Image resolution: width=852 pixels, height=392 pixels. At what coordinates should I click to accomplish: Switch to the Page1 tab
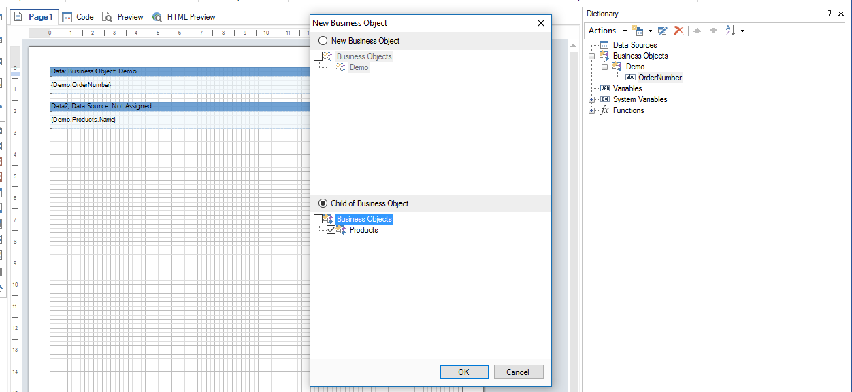tap(33, 17)
